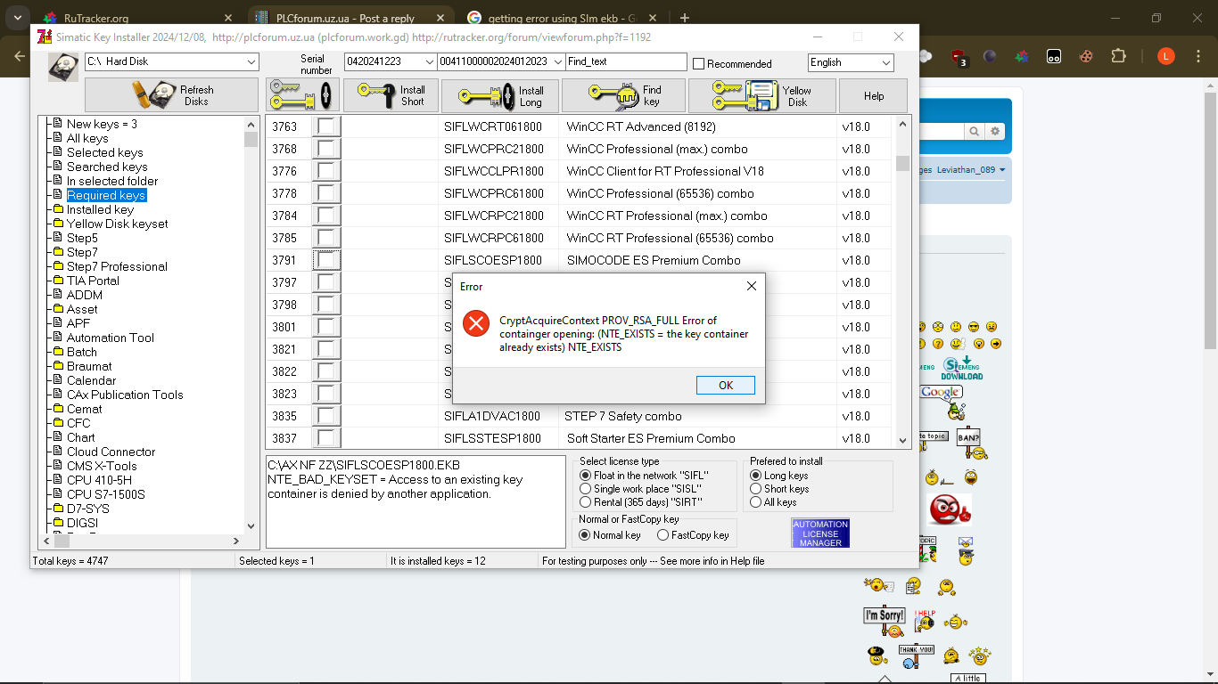Open the orange L profile avatar
This screenshot has width=1218, height=684.
(x=1166, y=56)
